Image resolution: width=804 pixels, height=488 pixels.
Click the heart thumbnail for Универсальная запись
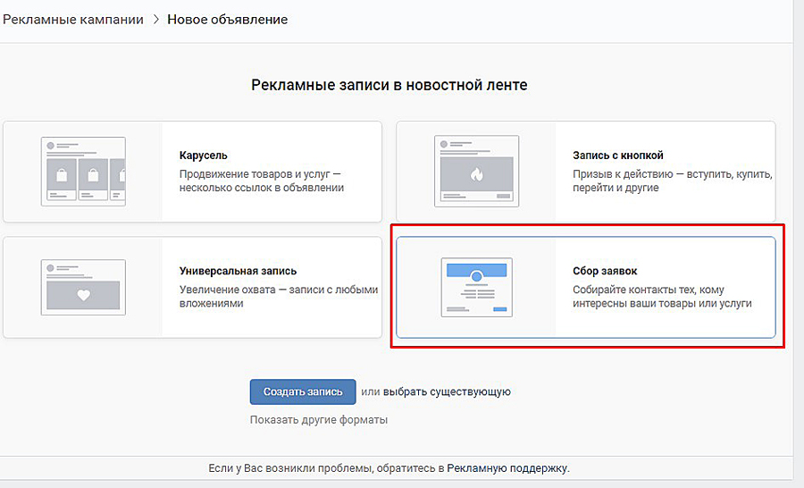(83, 287)
